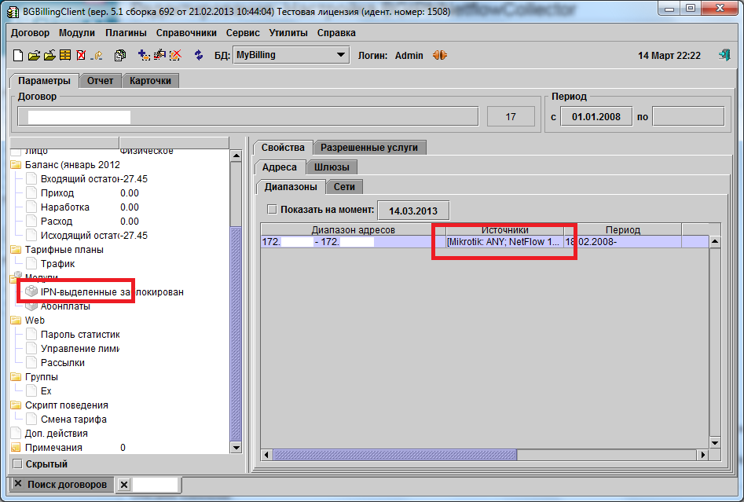
Task: Click the BGBillingClient title bar app icon
Action: click(13, 11)
